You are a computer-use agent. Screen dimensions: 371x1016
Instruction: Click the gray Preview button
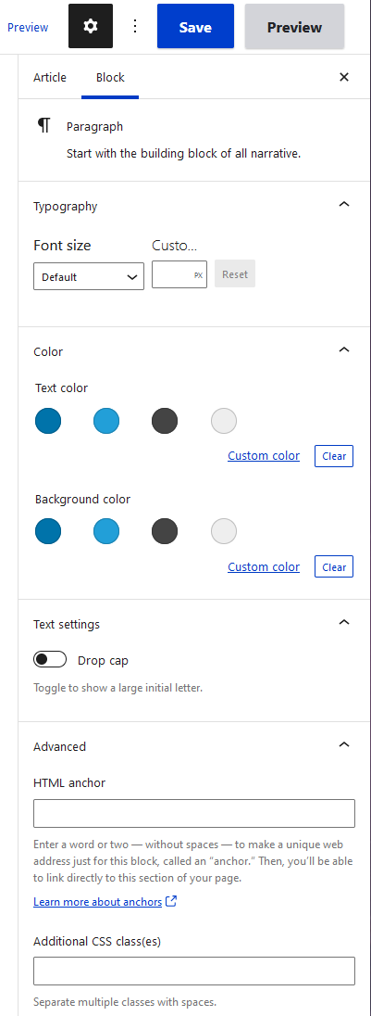point(294,27)
